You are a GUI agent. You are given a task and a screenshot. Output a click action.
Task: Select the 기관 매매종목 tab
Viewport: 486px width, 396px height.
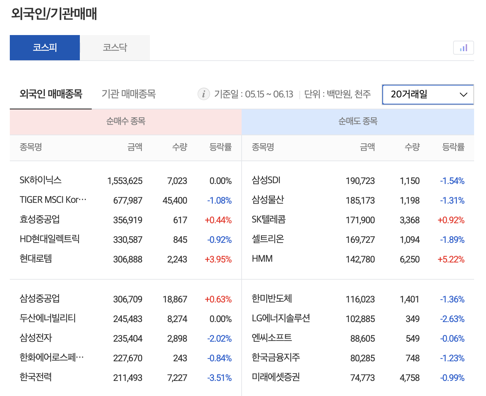[129, 94]
